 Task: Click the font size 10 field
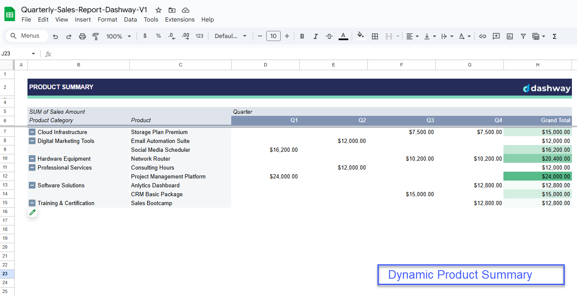point(273,36)
